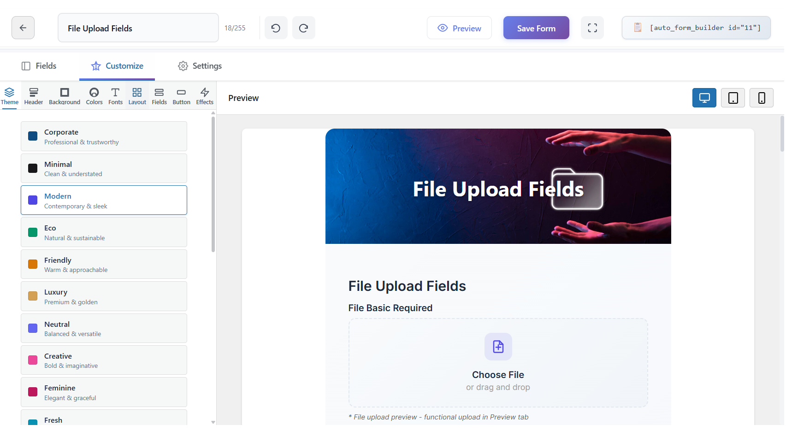Edit the form title field
Screen dimensions: 786x431
[138, 28]
